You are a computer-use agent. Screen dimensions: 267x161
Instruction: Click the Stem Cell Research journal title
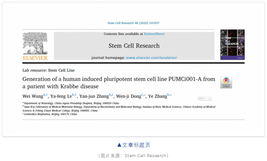[x=134, y=46]
